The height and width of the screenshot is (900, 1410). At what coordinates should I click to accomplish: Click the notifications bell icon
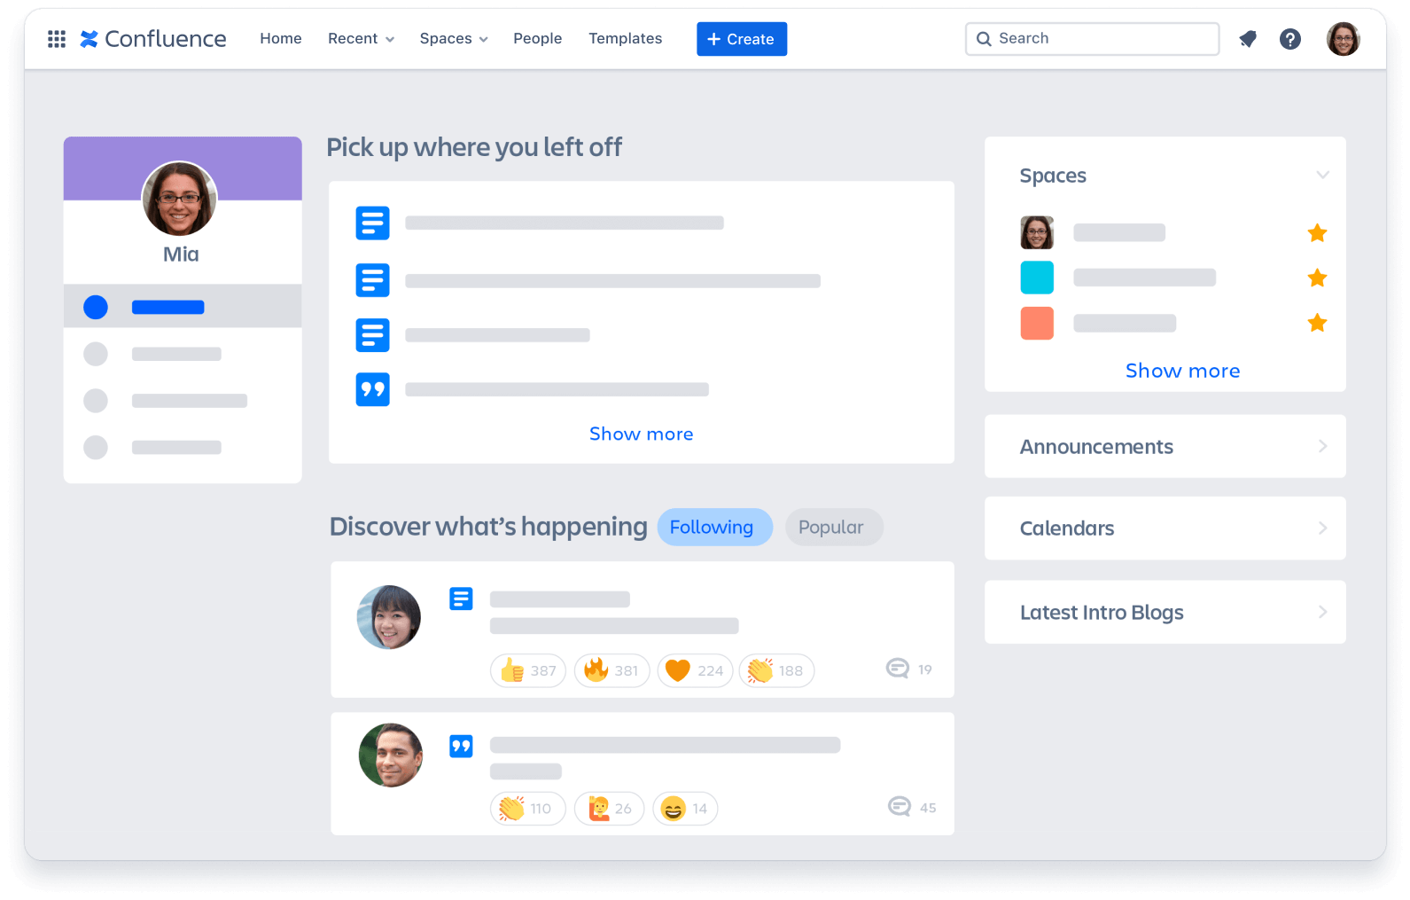(1248, 39)
